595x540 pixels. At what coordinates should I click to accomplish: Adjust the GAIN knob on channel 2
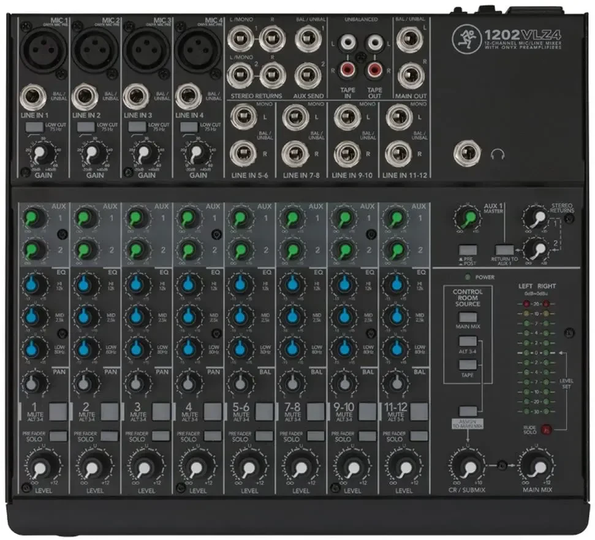pyautogui.click(x=92, y=153)
